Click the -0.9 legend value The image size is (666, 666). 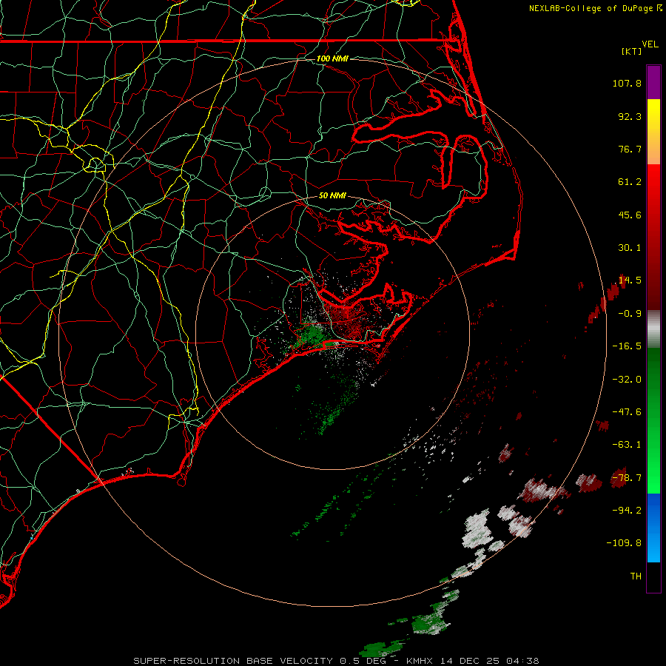630,314
